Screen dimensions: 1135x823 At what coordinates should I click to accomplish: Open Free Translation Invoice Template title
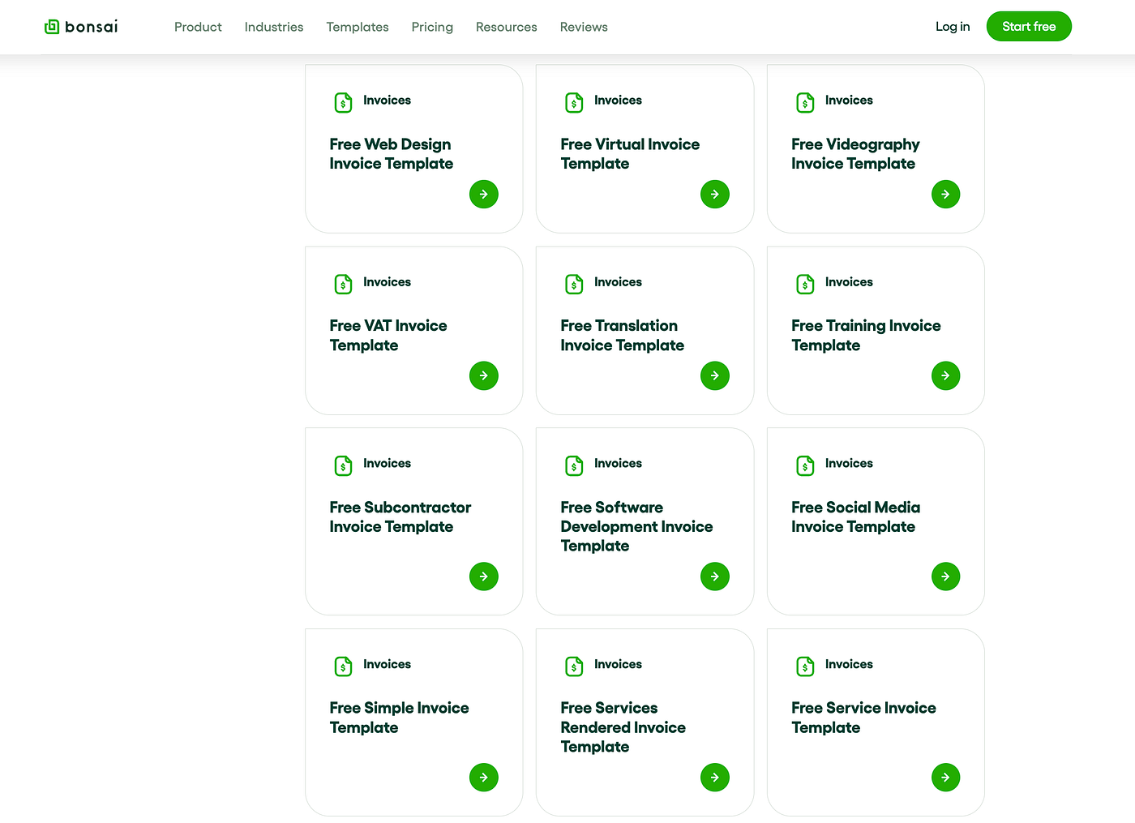pos(622,336)
